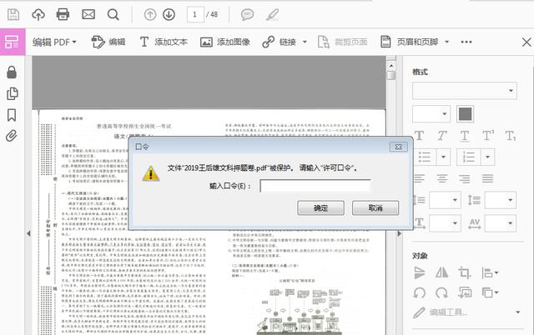Send the file by email envelope icon

(88, 14)
